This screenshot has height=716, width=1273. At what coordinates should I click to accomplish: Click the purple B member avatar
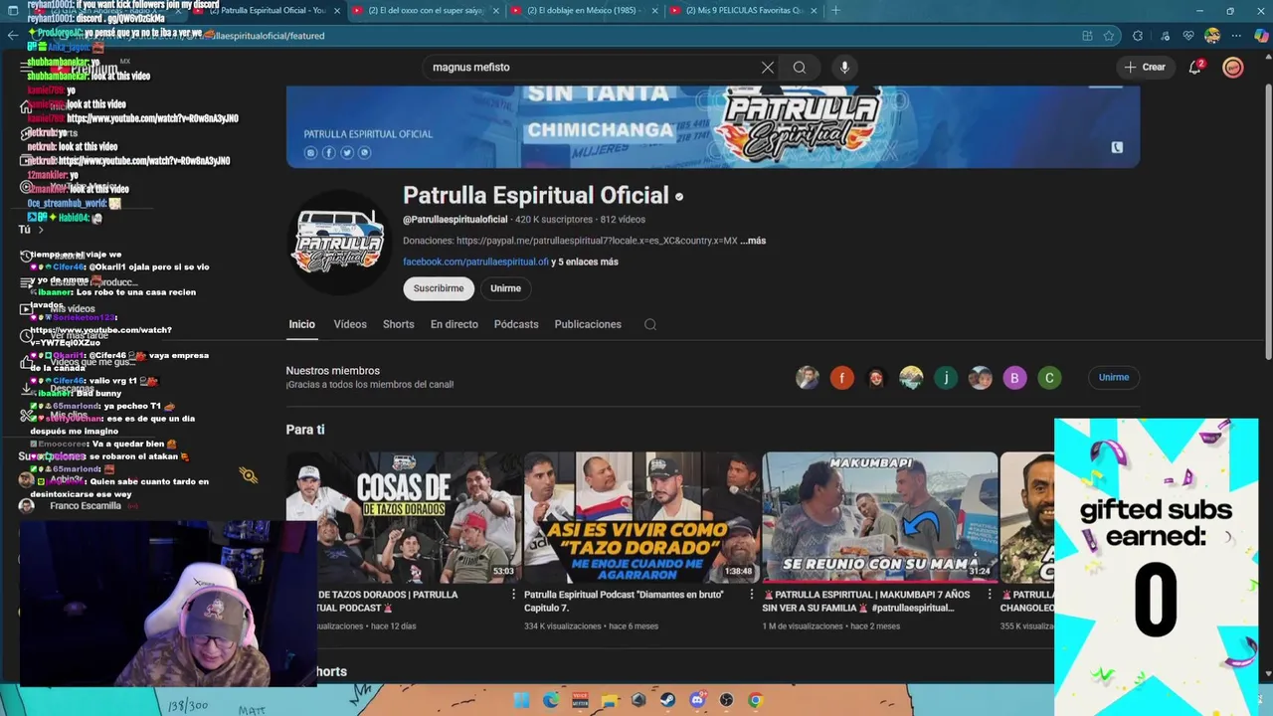coord(1014,378)
